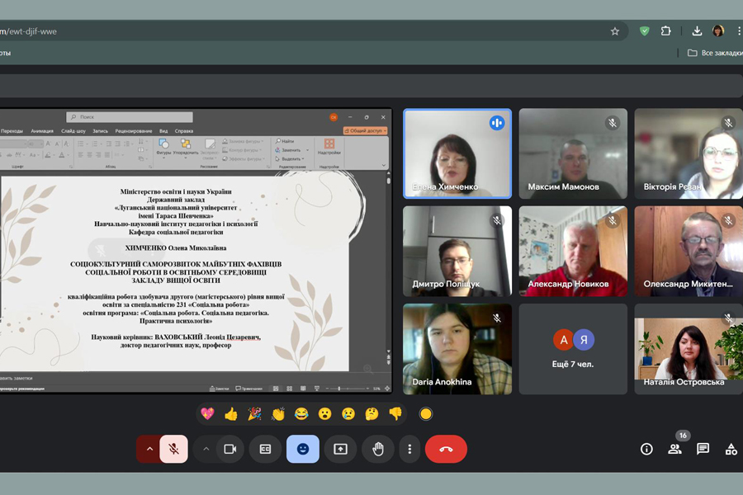Send the thumbs up reaction

point(231,414)
